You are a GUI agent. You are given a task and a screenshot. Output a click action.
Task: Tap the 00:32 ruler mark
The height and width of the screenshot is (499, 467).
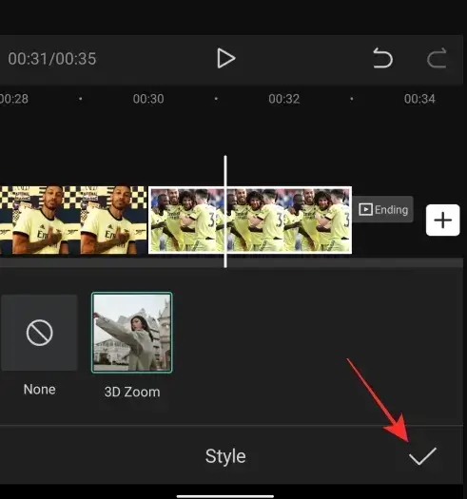click(x=283, y=99)
